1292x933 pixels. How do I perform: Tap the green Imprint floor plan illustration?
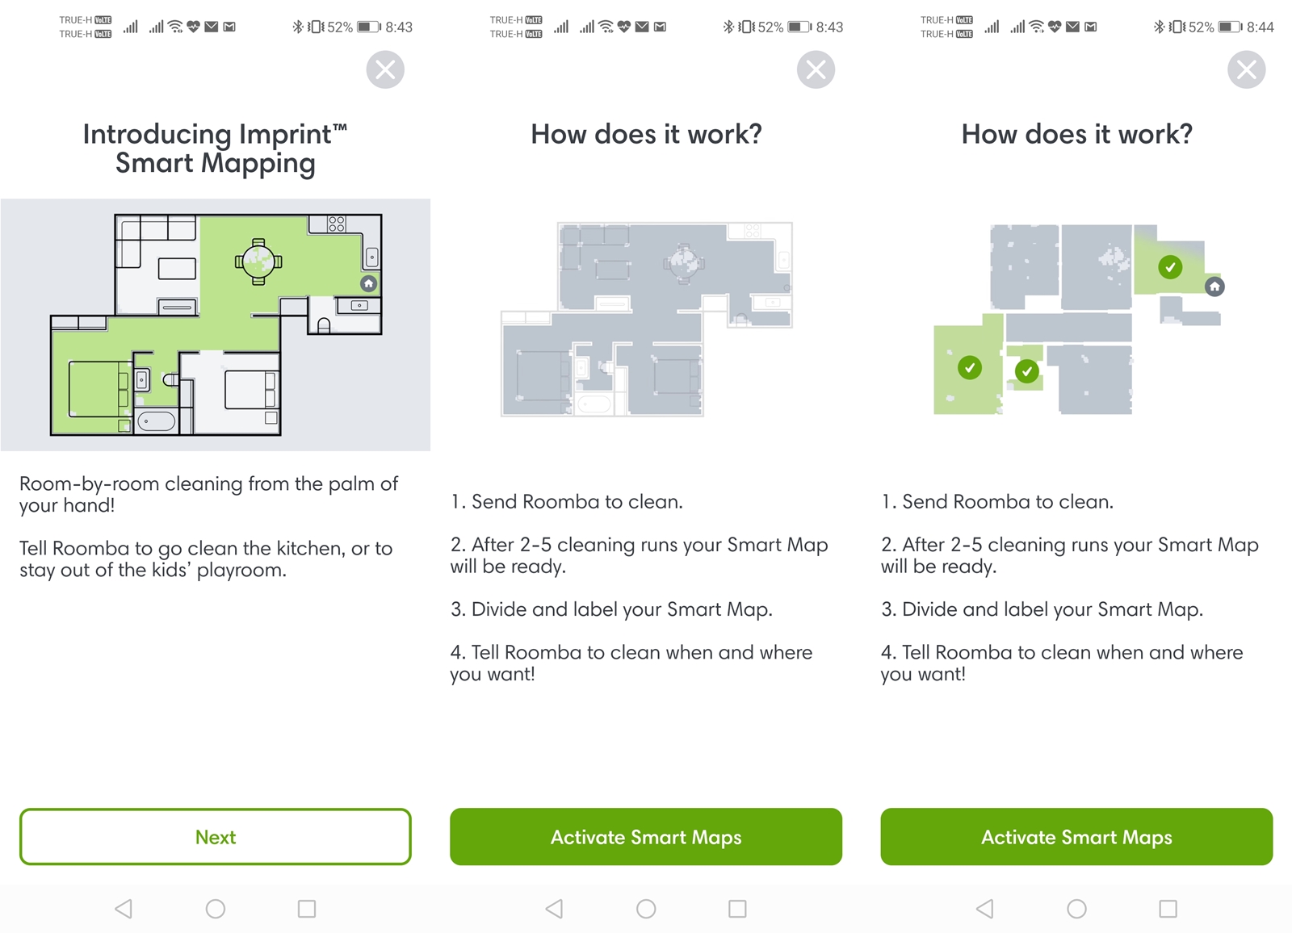(x=216, y=324)
